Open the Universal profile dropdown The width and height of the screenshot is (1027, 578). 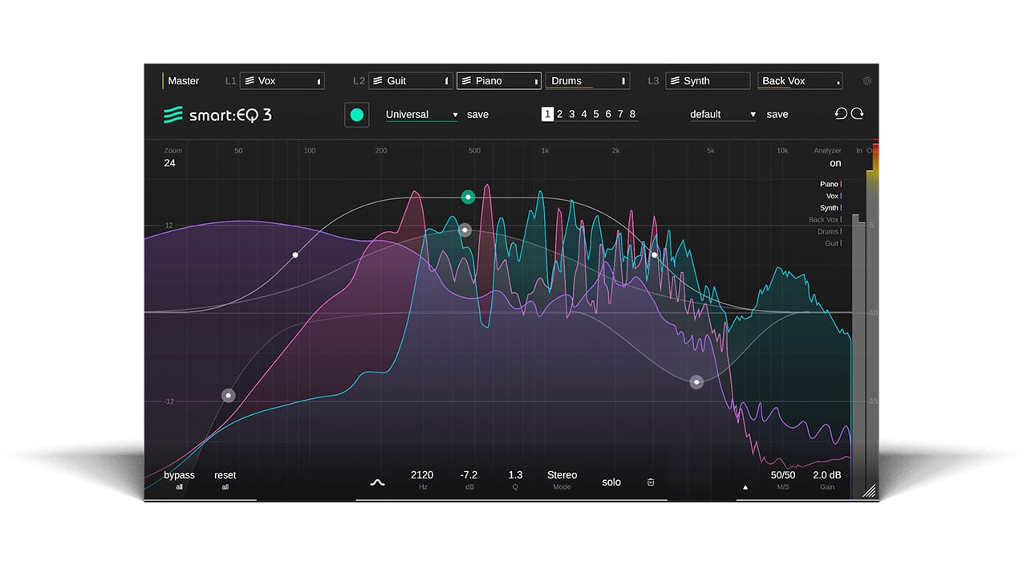[420, 114]
